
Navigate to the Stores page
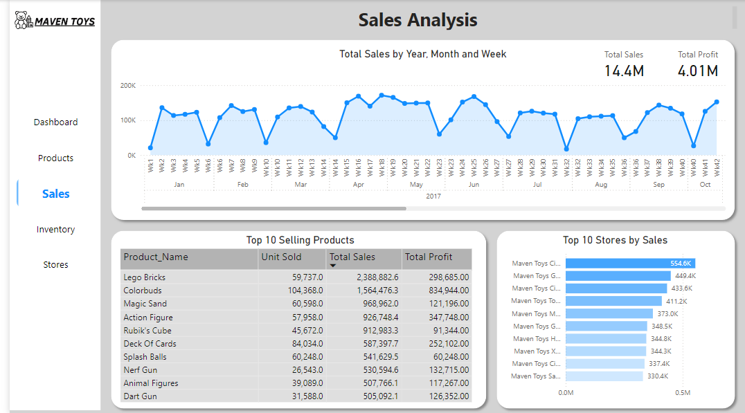55,264
